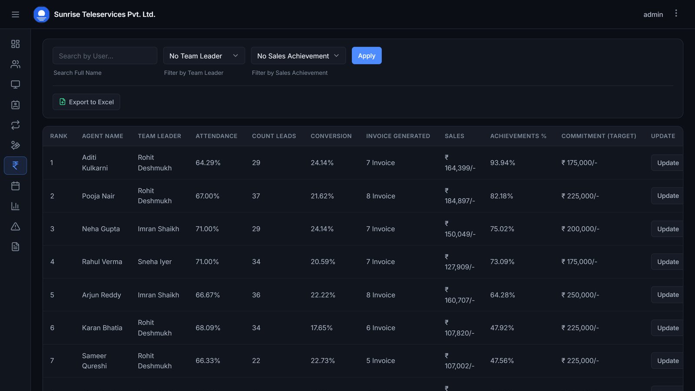Click the Apply filter button
The height and width of the screenshot is (391, 695).
pyautogui.click(x=367, y=56)
